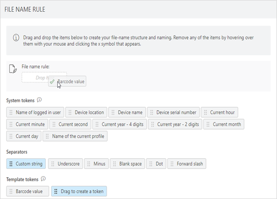Select the Name of logged in user token
The height and width of the screenshot is (199, 277).
pyautogui.click(x=35, y=112)
